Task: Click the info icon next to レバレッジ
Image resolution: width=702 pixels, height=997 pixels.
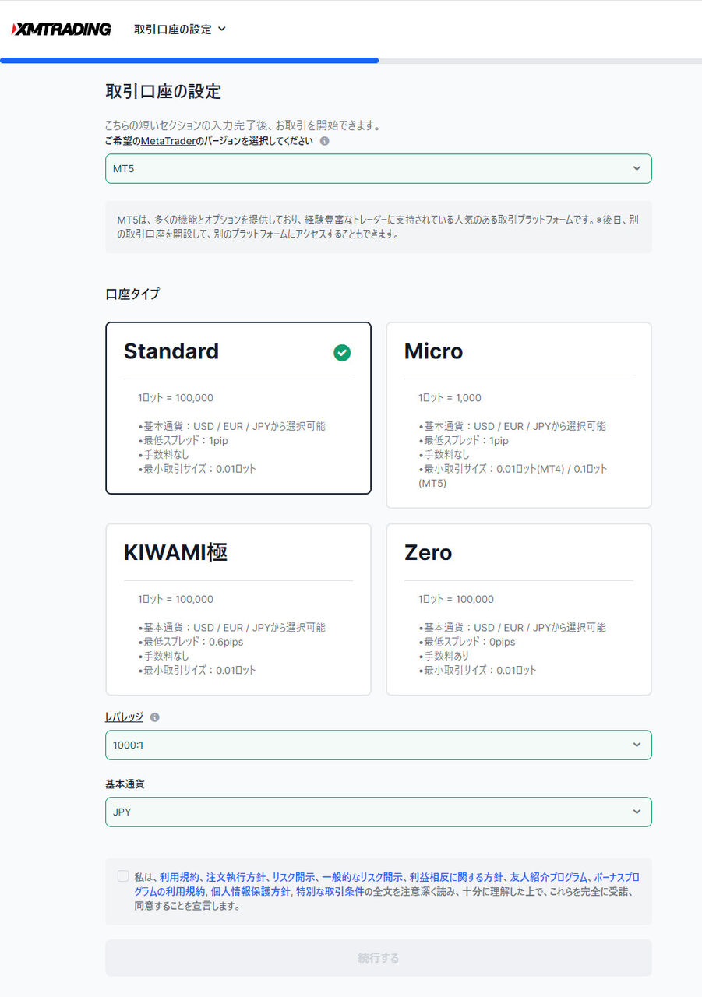Action: (154, 717)
